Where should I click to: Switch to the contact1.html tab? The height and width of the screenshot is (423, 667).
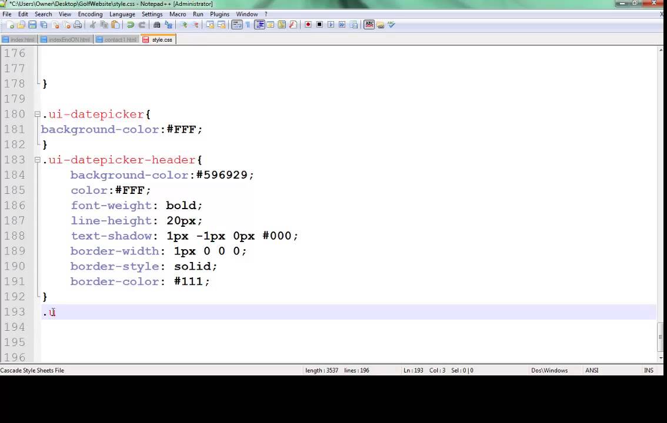point(116,39)
